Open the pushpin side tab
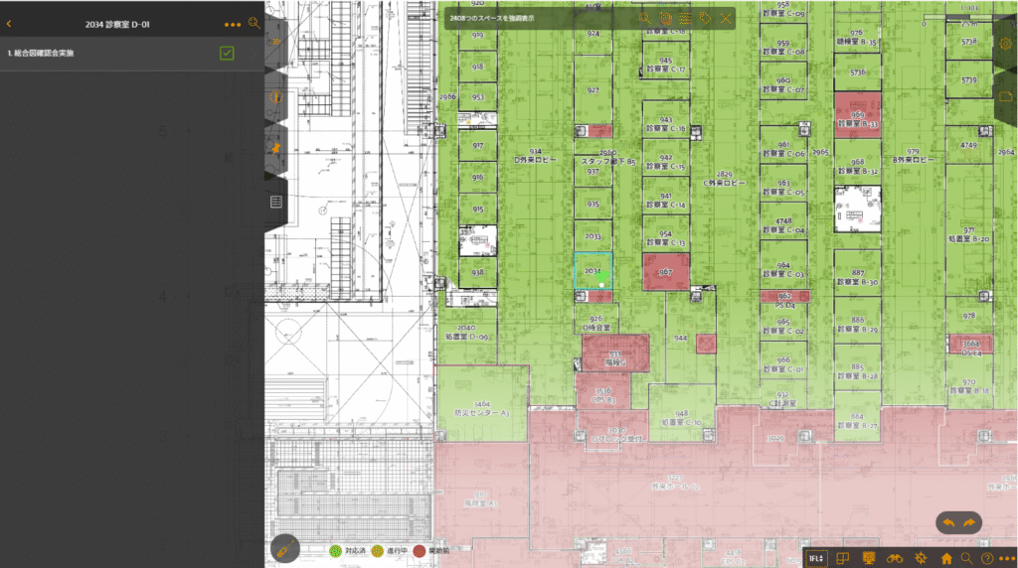This screenshot has height=568, width=1018. 275,147
